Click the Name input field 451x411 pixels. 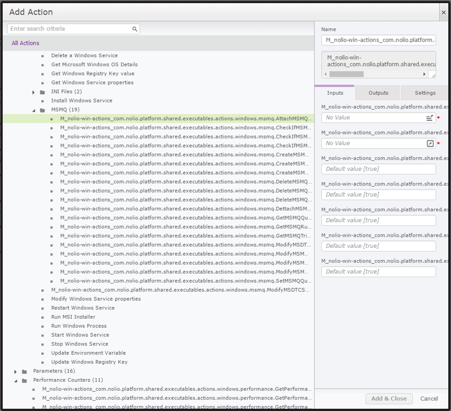click(378, 40)
